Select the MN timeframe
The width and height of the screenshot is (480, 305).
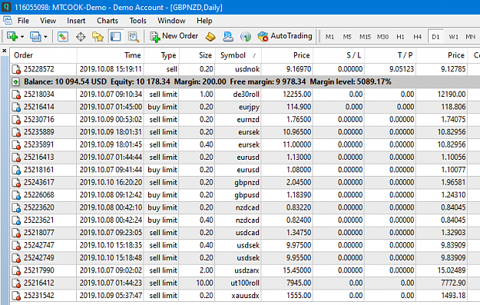coord(471,37)
